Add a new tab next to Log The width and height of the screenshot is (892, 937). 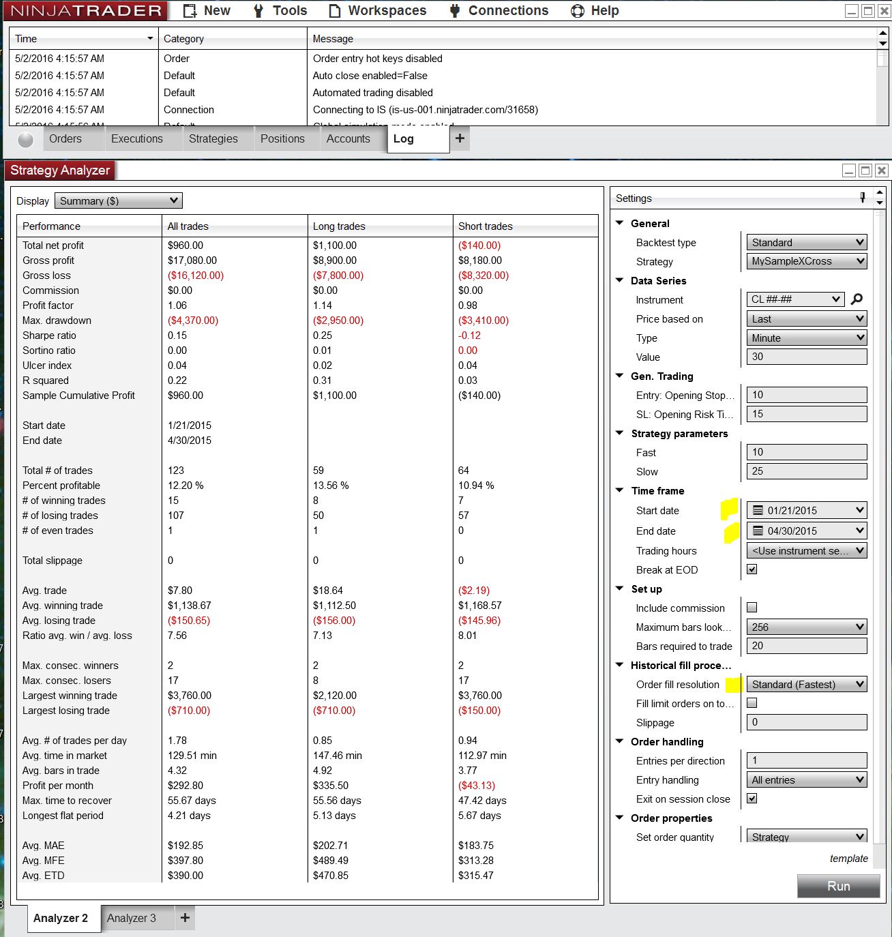click(x=460, y=138)
